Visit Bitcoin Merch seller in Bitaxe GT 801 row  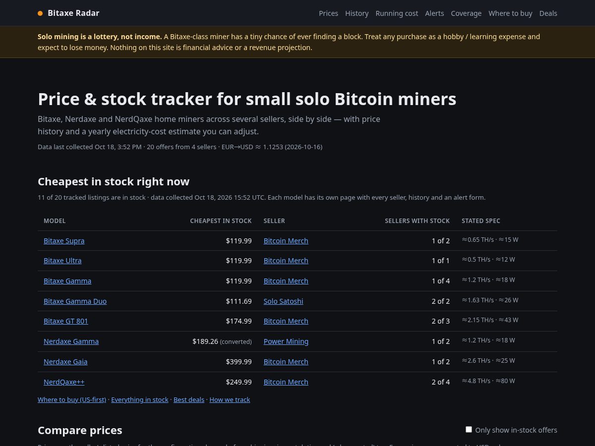[x=286, y=321]
